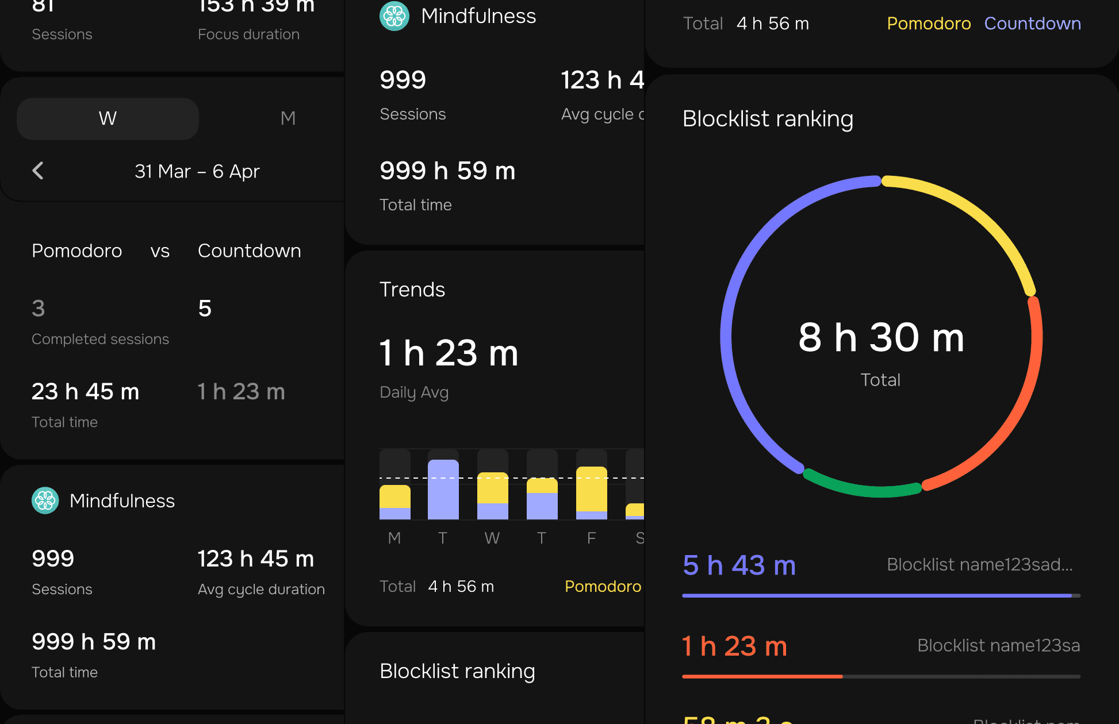The image size is (1119, 724).
Task: Click Monday's bar in Trends chart
Action: (394, 501)
